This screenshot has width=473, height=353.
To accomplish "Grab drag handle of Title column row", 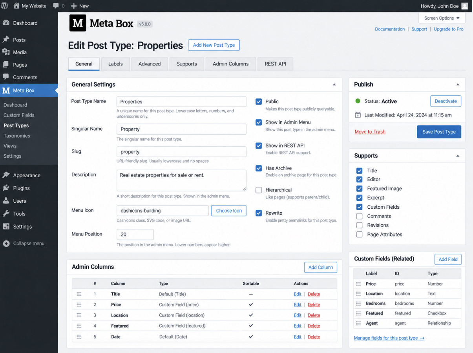I will pyautogui.click(x=79, y=294).
